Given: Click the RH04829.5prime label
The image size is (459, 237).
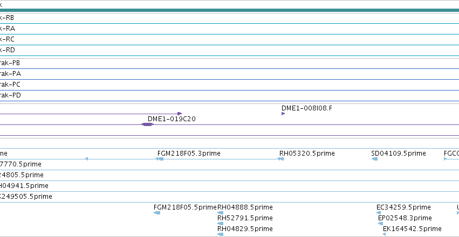Looking at the screenshot, I should click(245, 229).
